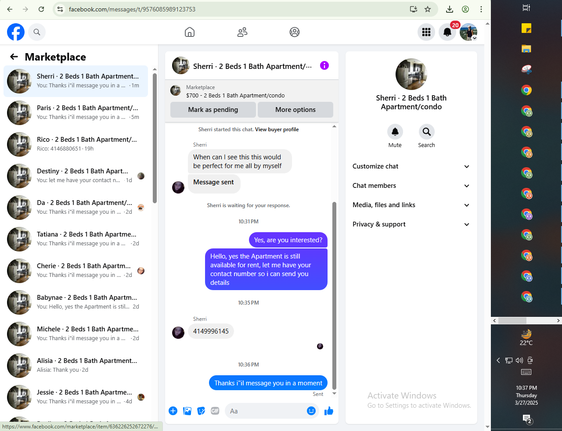Click the browser back arrow
This screenshot has height=431, width=562.
10,9
